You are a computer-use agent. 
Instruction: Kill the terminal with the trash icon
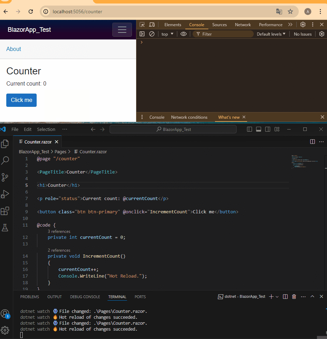[294, 297]
